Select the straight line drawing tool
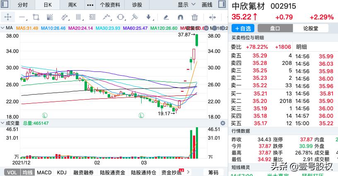338x176 pixels. (22, 17)
